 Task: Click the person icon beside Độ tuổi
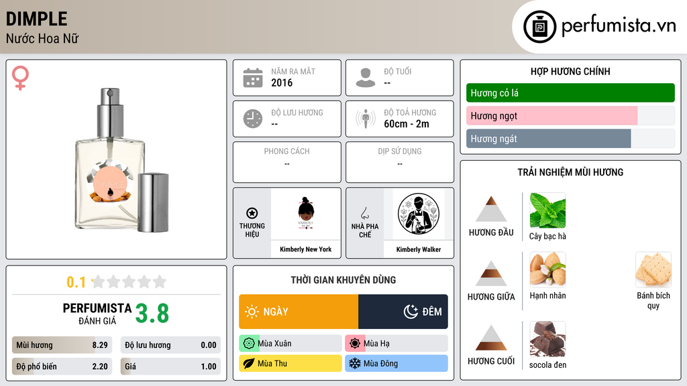click(366, 78)
